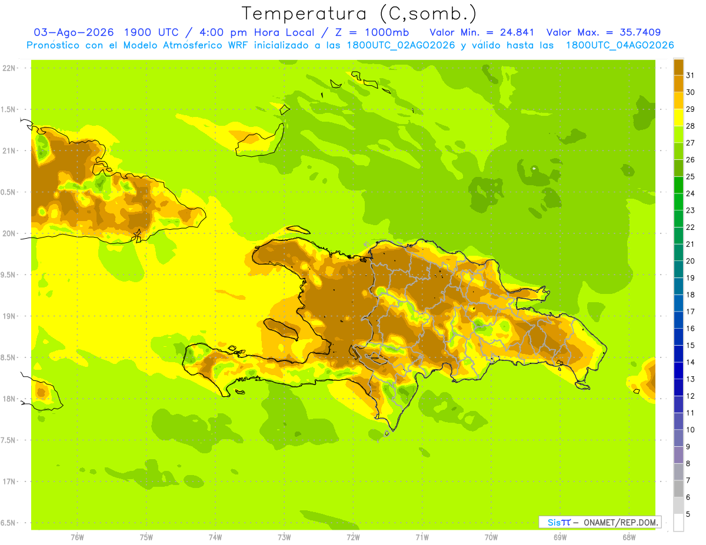The image size is (706, 545).
Task: Click the '21N' latitude label
Action: tap(9, 151)
